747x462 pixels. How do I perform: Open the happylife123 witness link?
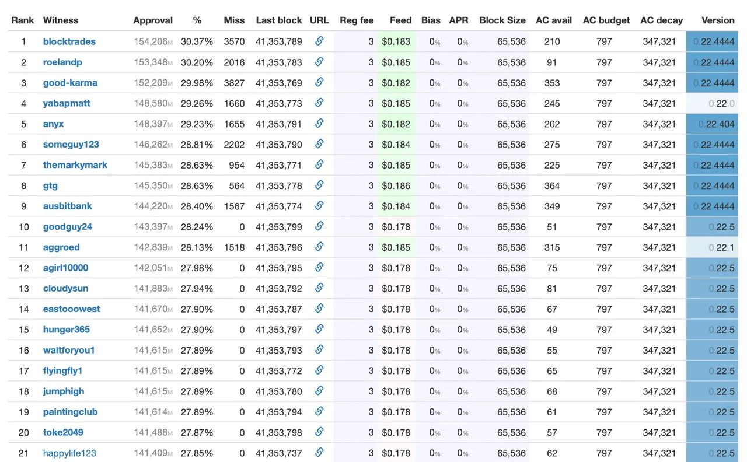tap(69, 453)
